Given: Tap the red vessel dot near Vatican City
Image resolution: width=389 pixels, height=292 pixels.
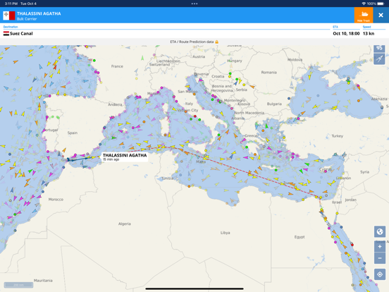Looking at the screenshot, I should [x=195, y=116].
